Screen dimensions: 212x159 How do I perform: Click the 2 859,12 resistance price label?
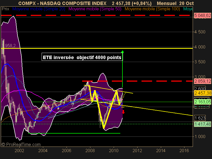202,81
